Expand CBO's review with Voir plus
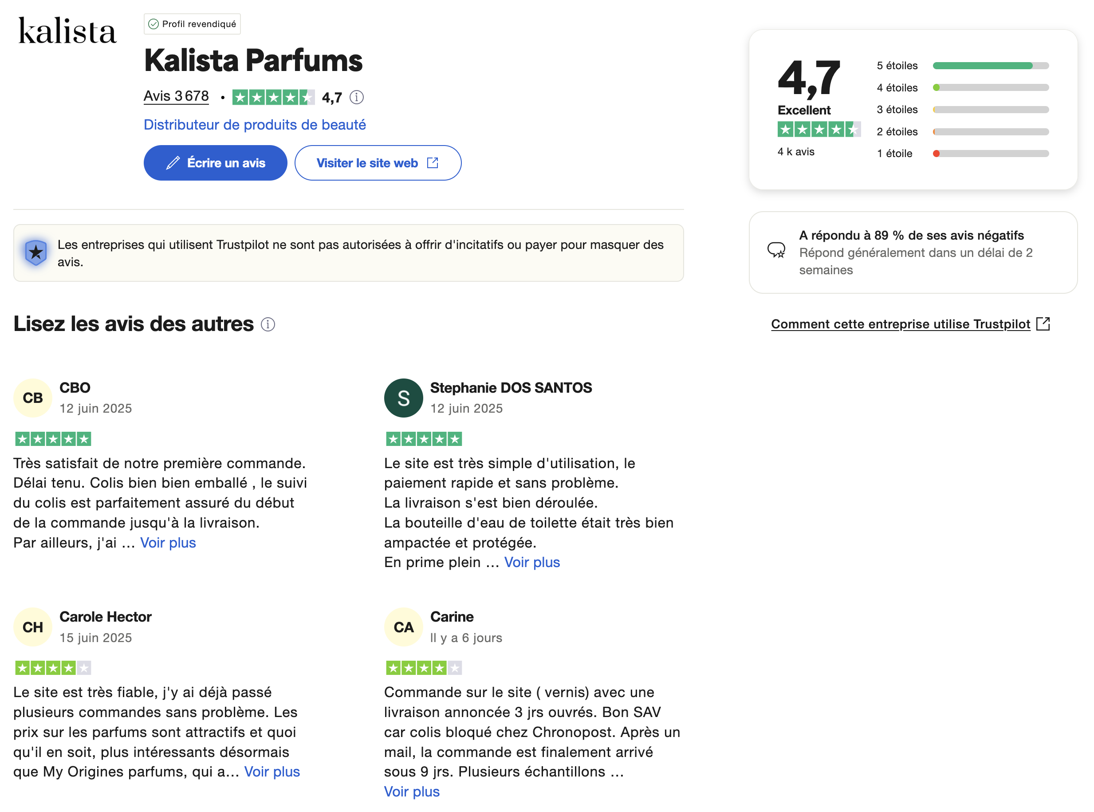The height and width of the screenshot is (812, 1094). [168, 543]
